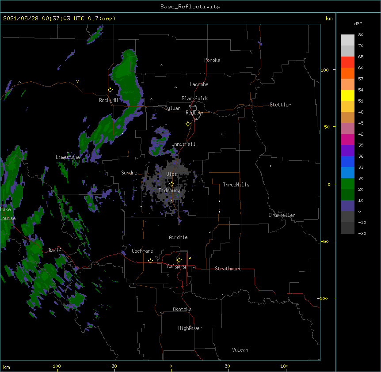Select the Airdrie label
This screenshot has height=372, width=381.
(179, 237)
